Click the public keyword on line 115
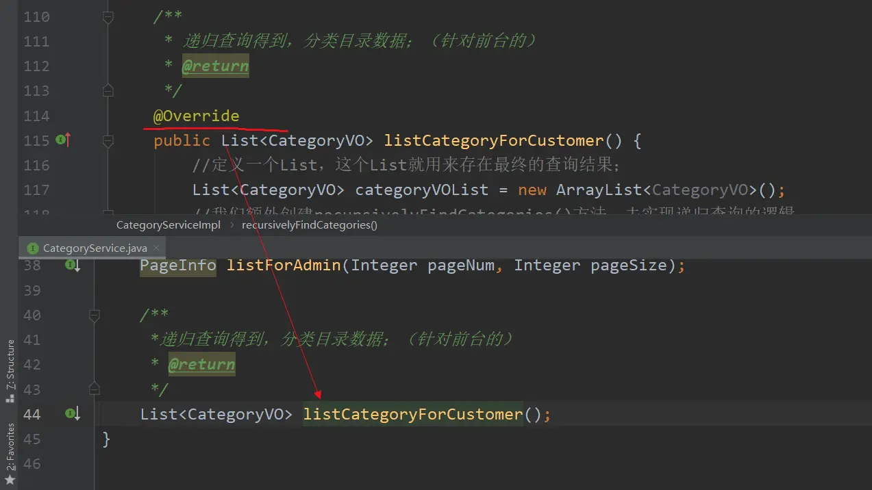 [x=182, y=140]
